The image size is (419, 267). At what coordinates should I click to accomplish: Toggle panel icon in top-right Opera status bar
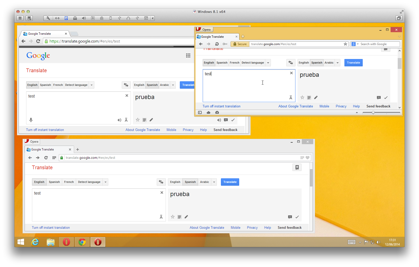[200, 112]
